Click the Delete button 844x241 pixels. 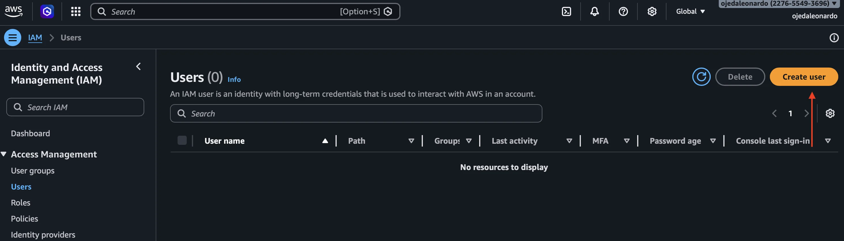(x=740, y=77)
